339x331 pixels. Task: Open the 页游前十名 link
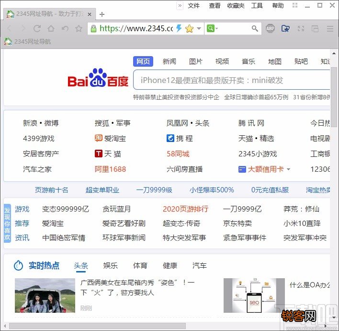(x=51, y=190)
